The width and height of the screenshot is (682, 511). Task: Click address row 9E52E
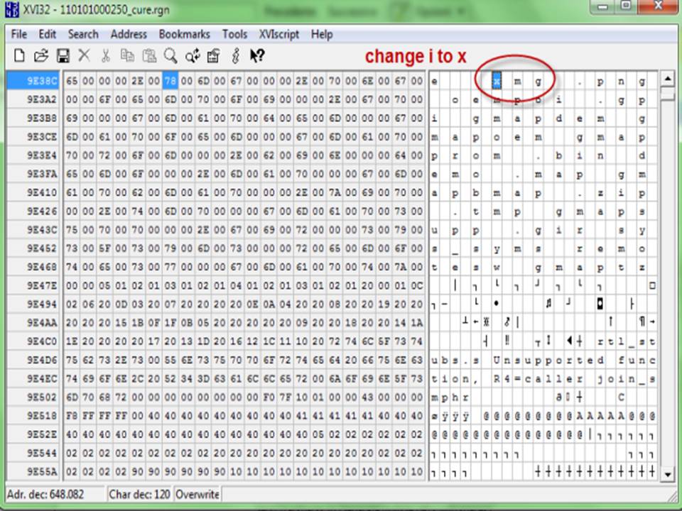(33, 434)
